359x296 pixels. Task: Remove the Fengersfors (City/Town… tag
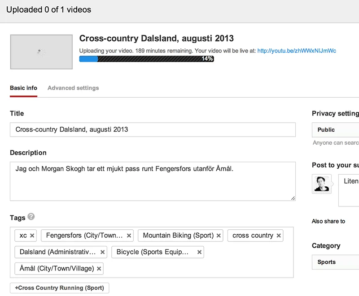129,236
